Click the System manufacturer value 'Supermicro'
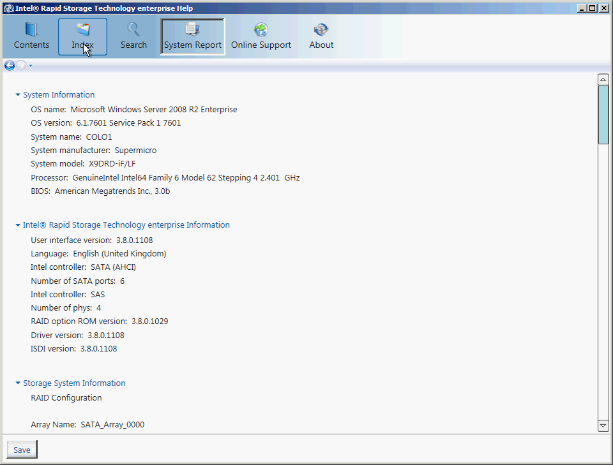Viewport: 613px width, 465px height. point(135,151)
